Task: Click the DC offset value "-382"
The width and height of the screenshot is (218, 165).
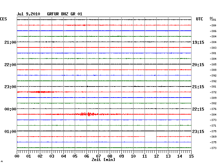Action: tap(213, 103)
